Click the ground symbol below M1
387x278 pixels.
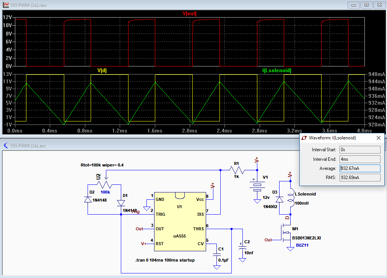(x=291, y=249)
